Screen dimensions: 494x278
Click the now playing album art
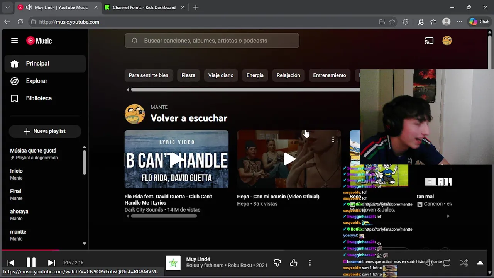click(x=173, y=263)
